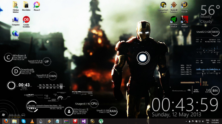Open Visual Studio from the taskbar

[x=84, y=121]
